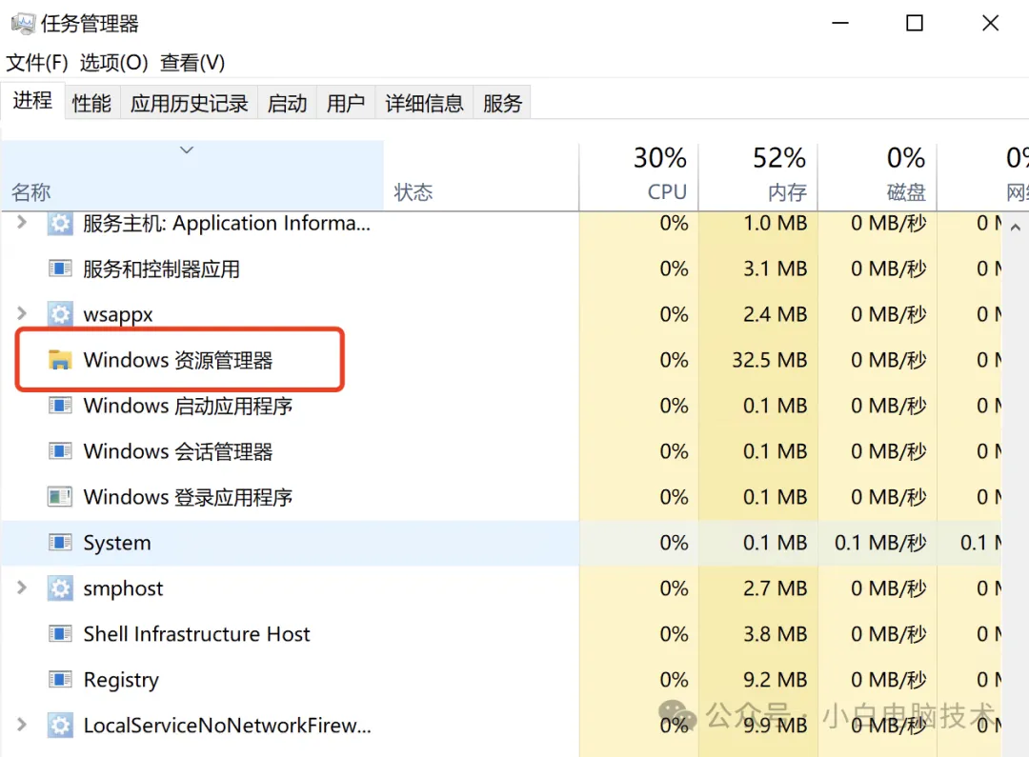
Task: Select the Windows 资源管理器 process row
Action: pos(501,360)
